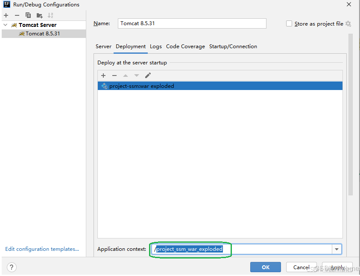This screenshot has width=360, height=276.
Task: Open the Application context dropdown arrow
Action: point(337,249)
